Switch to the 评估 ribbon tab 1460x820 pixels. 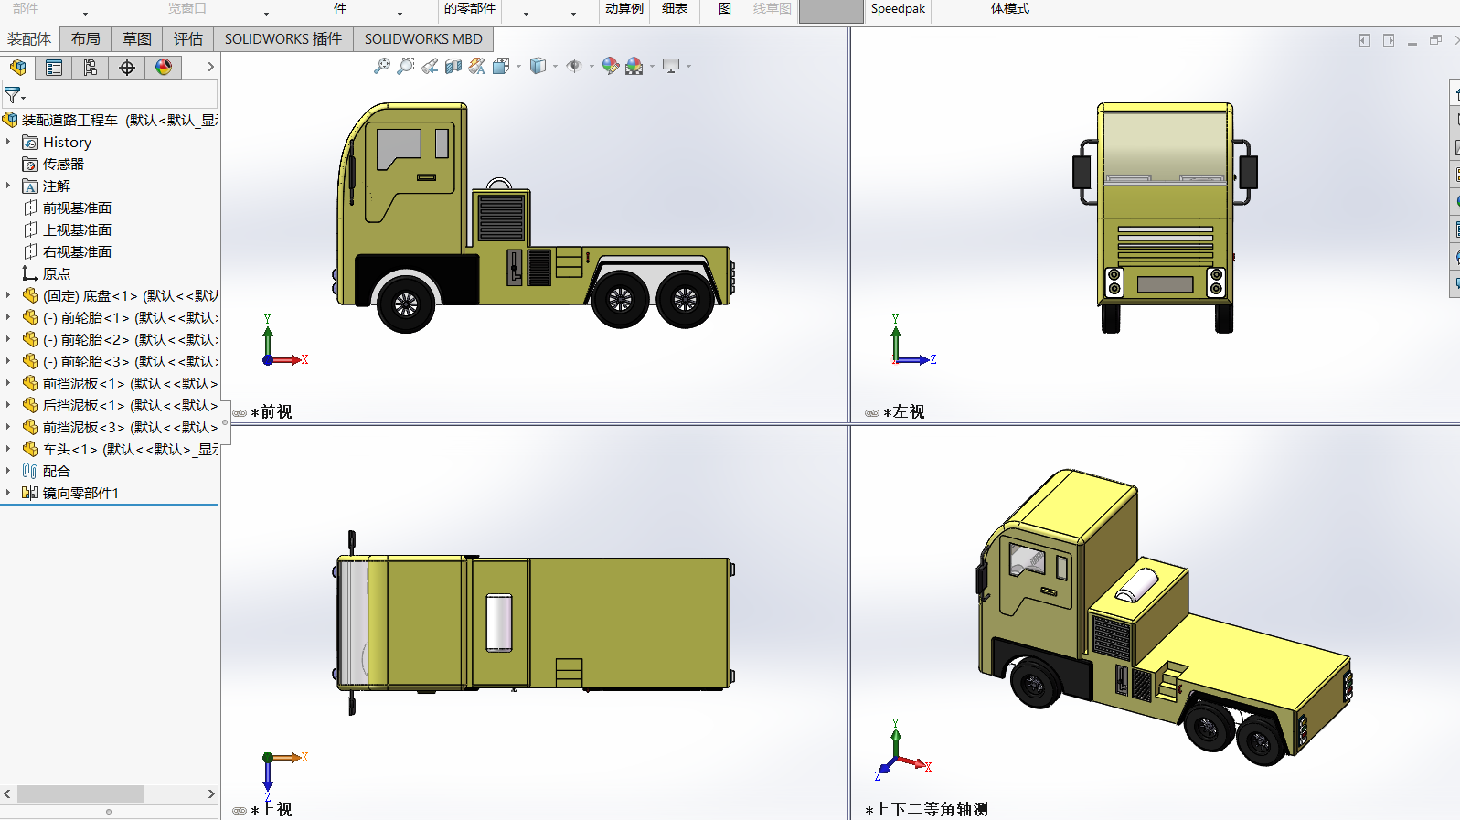tap(188, 39)
